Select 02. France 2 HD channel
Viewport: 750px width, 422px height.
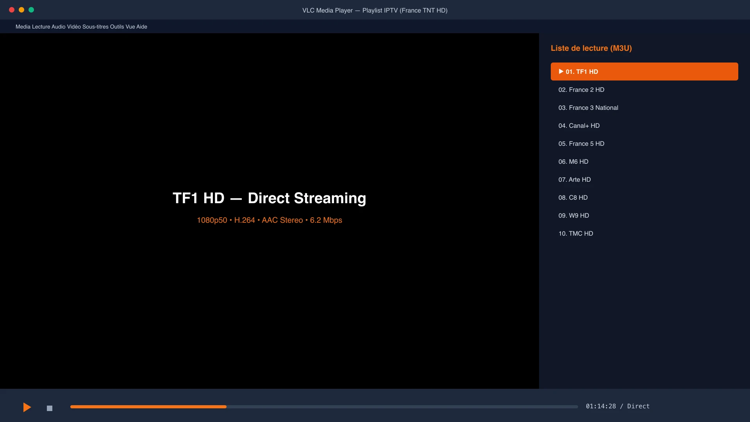[x=644, y=89]
